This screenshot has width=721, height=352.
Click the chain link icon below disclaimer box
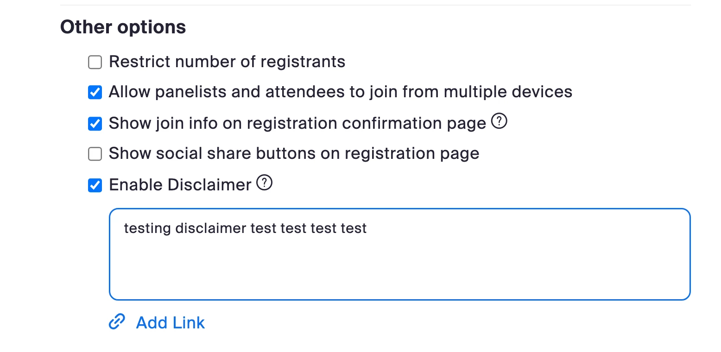coord(117,322)
